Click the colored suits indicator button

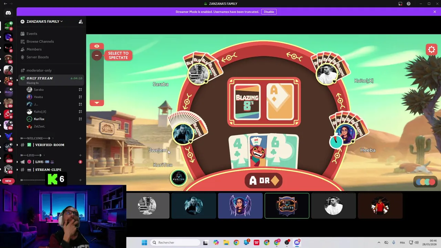coord(425,182)
